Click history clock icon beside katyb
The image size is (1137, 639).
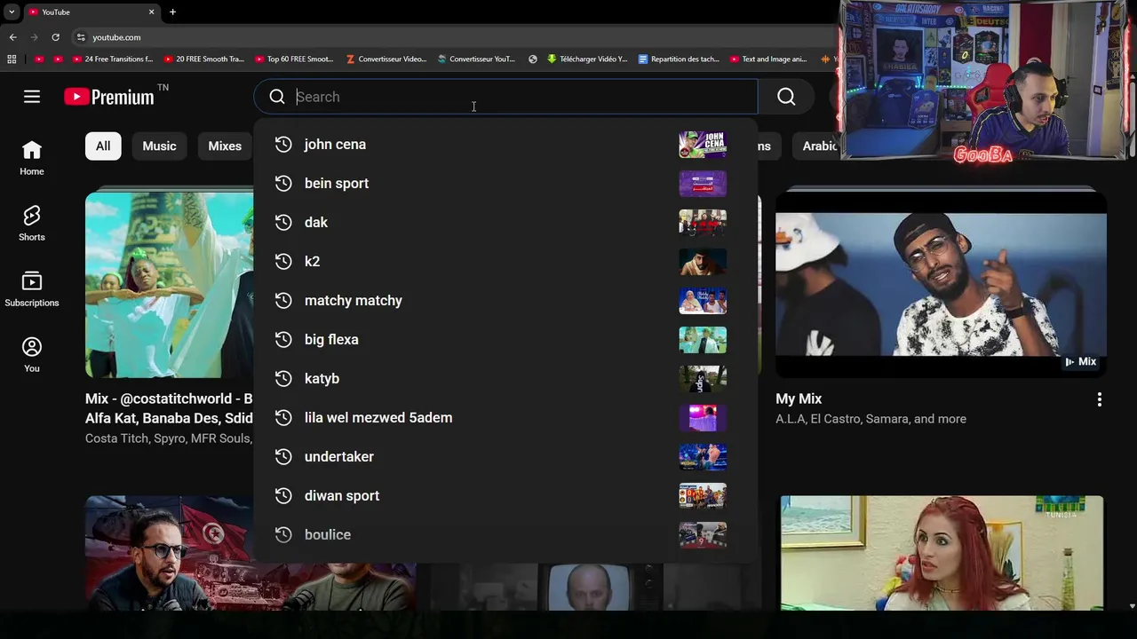tap(283, 378)
